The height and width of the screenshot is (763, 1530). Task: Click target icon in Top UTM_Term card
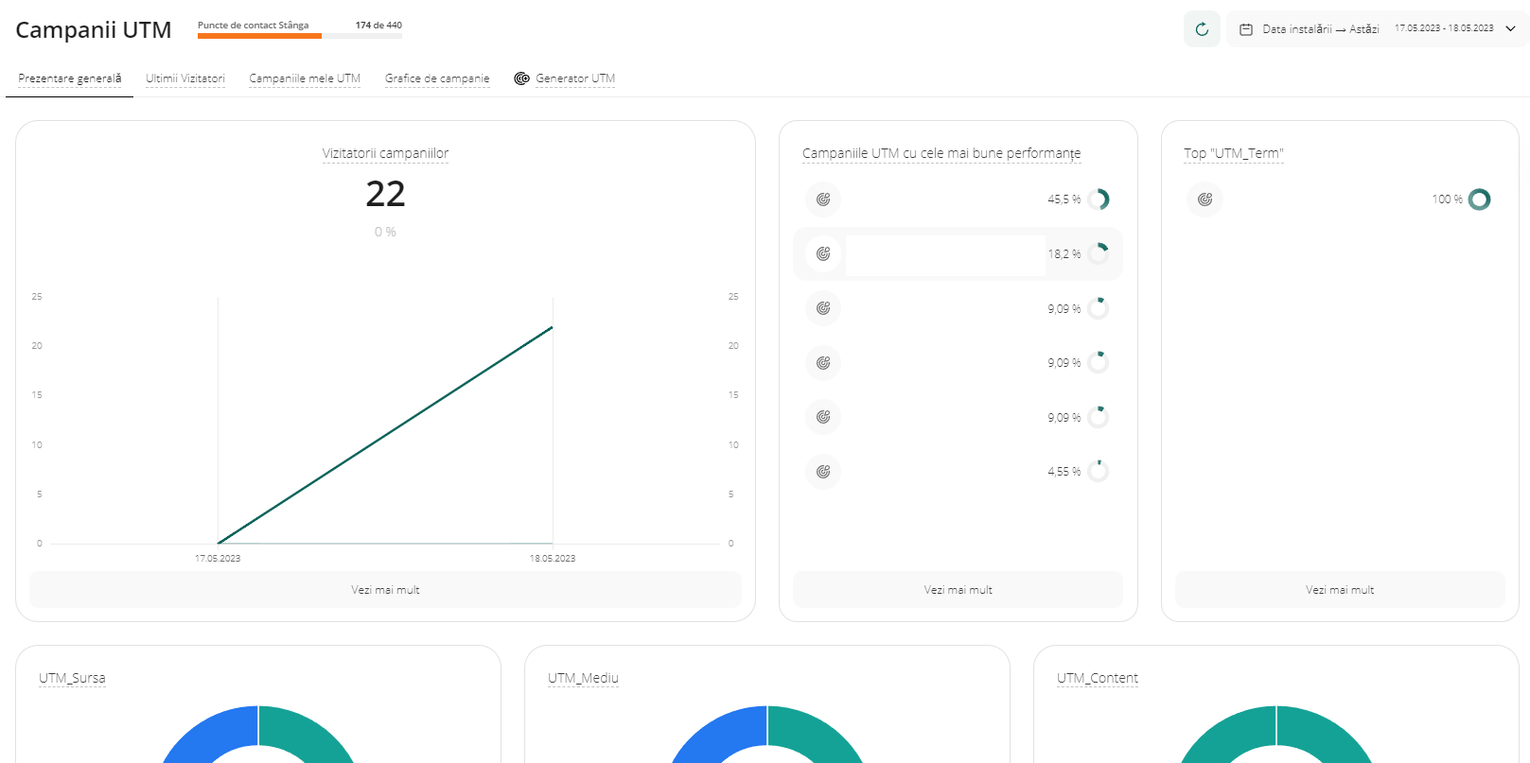click(x=1205, y=199)
